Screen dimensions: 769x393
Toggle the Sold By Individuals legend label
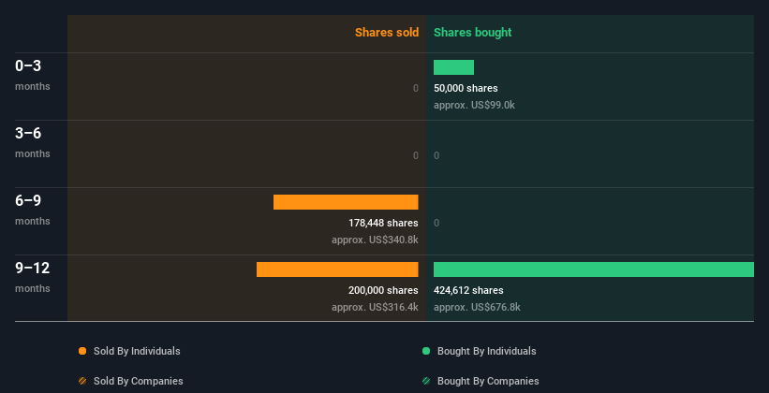click(x=137, y=351)
